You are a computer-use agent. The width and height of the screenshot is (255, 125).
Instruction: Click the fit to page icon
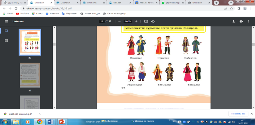pyautogui.click(x=146, y=21)
